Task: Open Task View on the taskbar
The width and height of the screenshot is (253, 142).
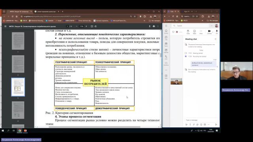Action: click(x=14, y=131)
